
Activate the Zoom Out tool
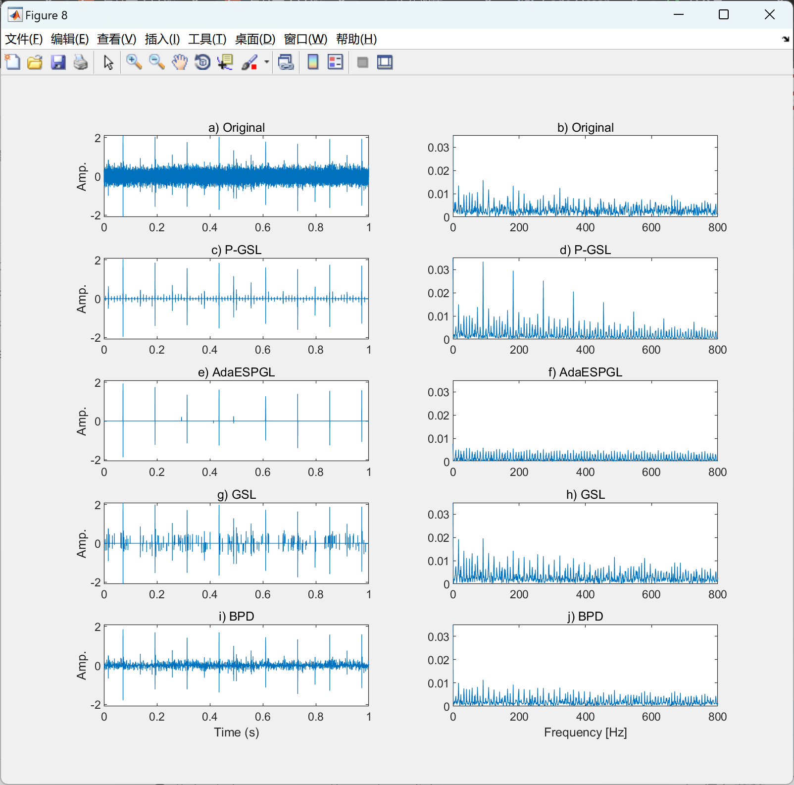tap(157, 62)
